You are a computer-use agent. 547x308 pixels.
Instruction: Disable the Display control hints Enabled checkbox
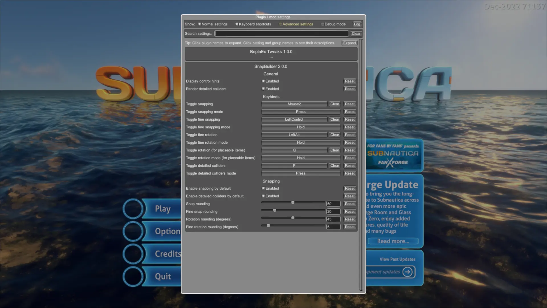pos(263,81)
